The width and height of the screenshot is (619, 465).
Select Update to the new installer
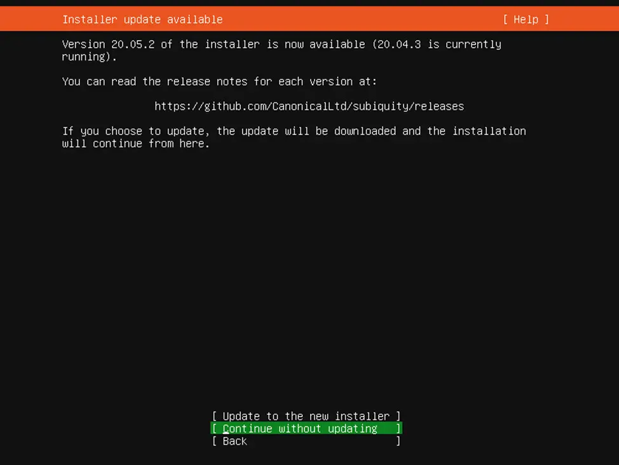tap(306, 416)
